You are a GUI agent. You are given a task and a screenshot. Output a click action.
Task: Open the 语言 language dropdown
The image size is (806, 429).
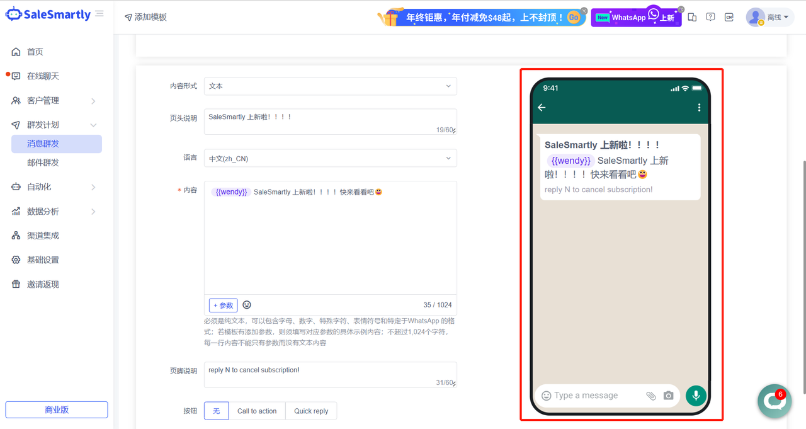coord(330,158)
